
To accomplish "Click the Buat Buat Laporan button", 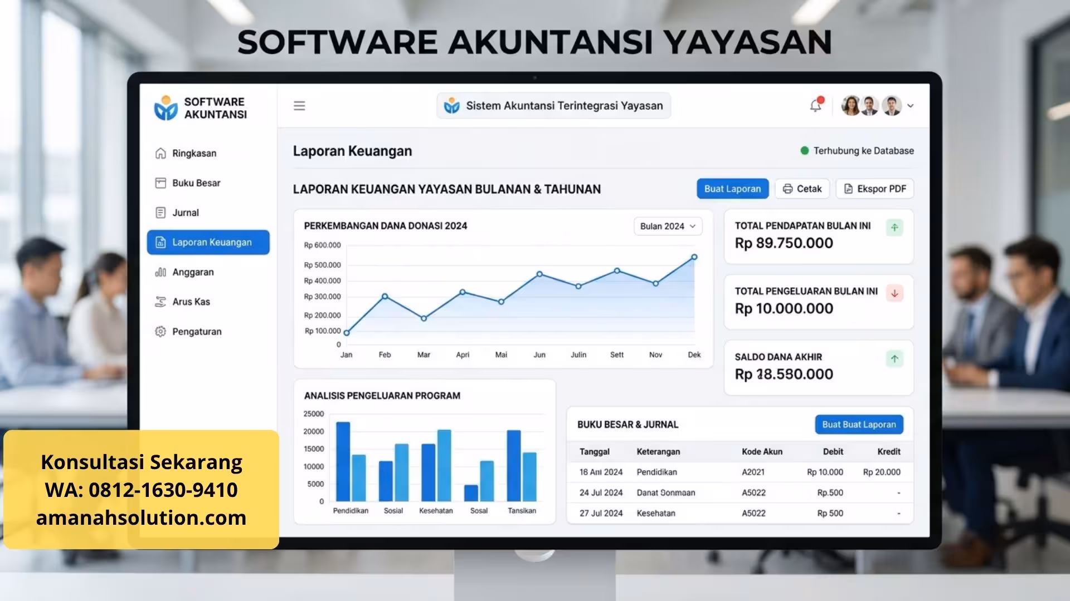I will tap(859, 425).
